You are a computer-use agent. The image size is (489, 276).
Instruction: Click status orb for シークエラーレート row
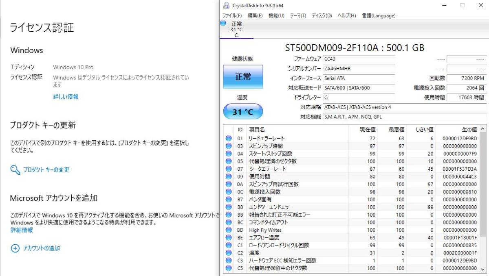(x=229, y=169)
